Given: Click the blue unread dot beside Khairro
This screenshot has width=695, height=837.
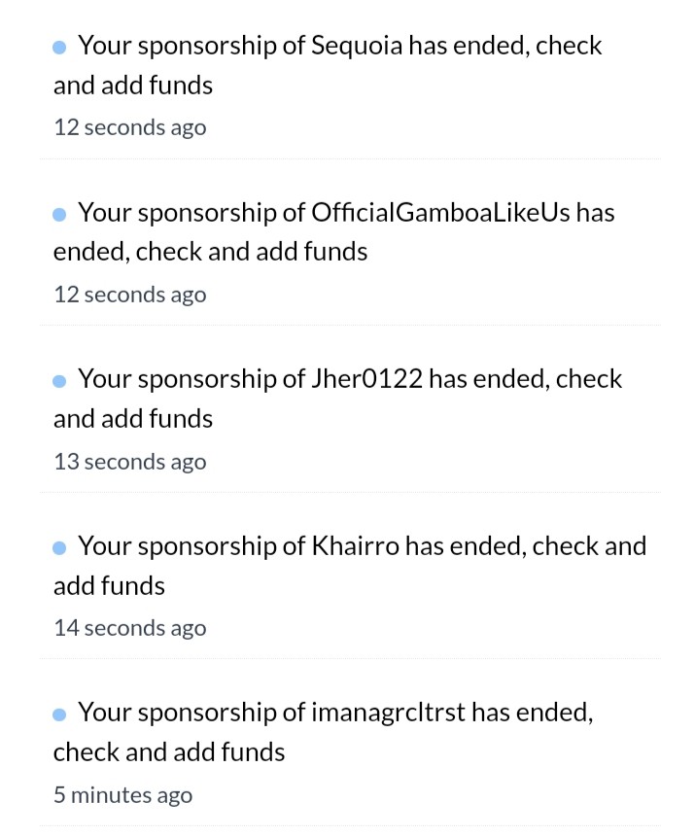Looking at the screenshot, I should pos(59,548).
